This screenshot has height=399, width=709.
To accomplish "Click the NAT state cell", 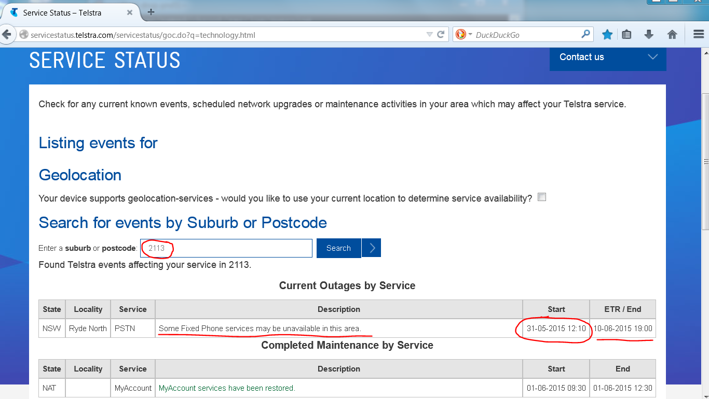I will [x=52, y=388].
